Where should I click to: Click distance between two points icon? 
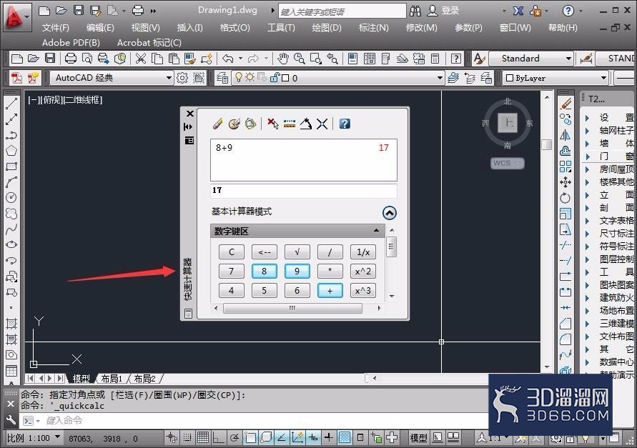click(290, 124)
